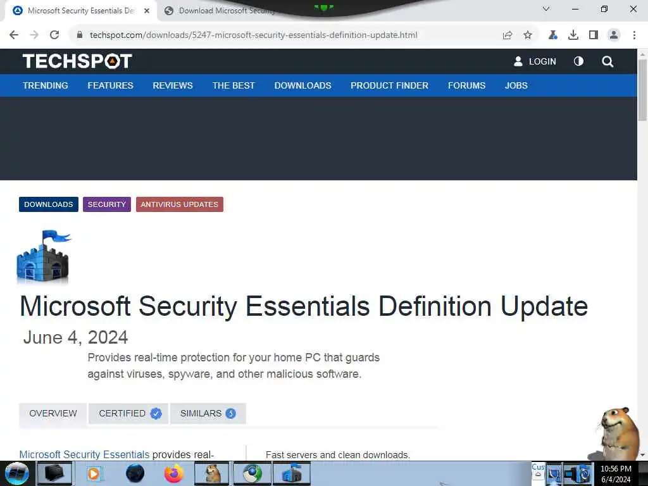Viewport: 648px width, 486px height.
Task: Click the site padlock icon in address bar
Action: [80, 35]
